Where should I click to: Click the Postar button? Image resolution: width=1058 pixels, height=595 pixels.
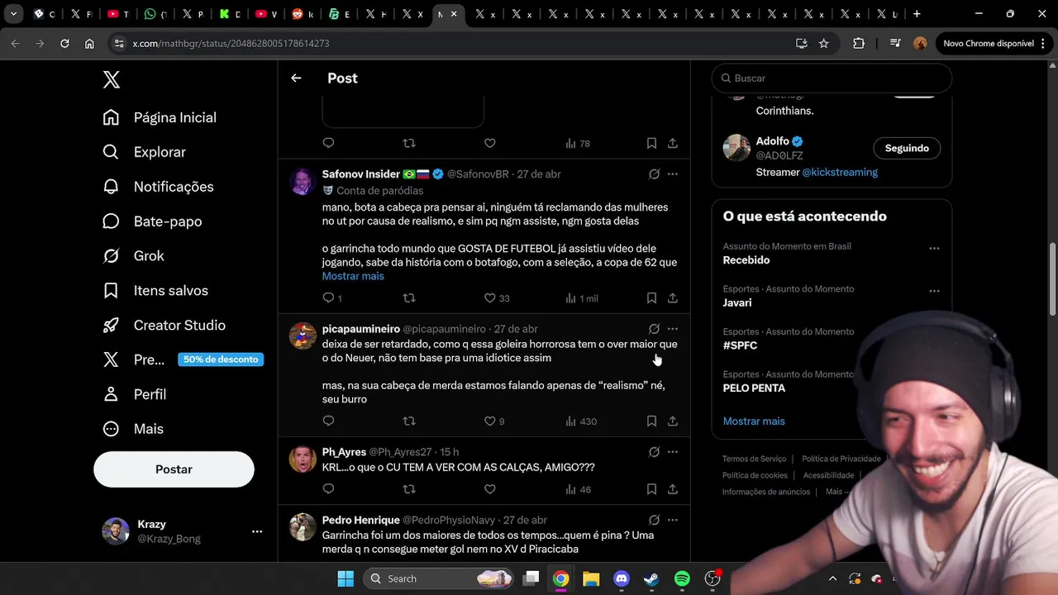click(x=174, y=469)
